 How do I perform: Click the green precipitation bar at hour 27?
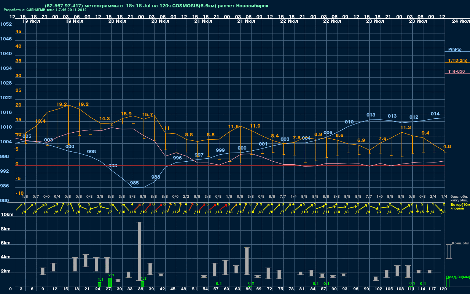(110, 283)
